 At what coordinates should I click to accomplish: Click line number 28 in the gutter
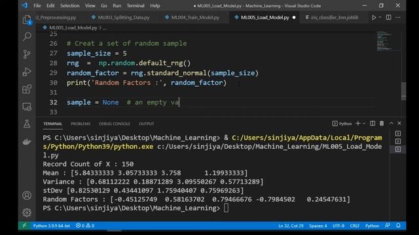54,63
